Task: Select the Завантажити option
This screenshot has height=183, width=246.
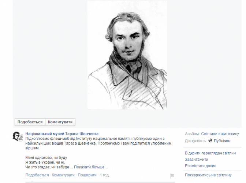Action: [x=197, y=160]
